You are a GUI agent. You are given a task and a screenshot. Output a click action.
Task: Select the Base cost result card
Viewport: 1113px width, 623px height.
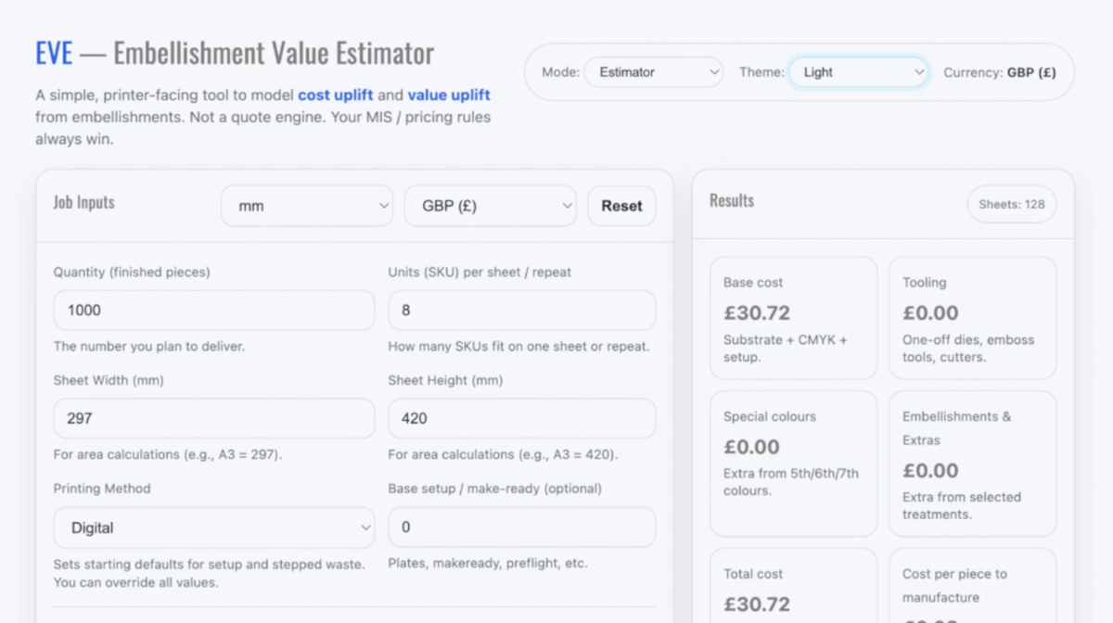pos(793,318)
